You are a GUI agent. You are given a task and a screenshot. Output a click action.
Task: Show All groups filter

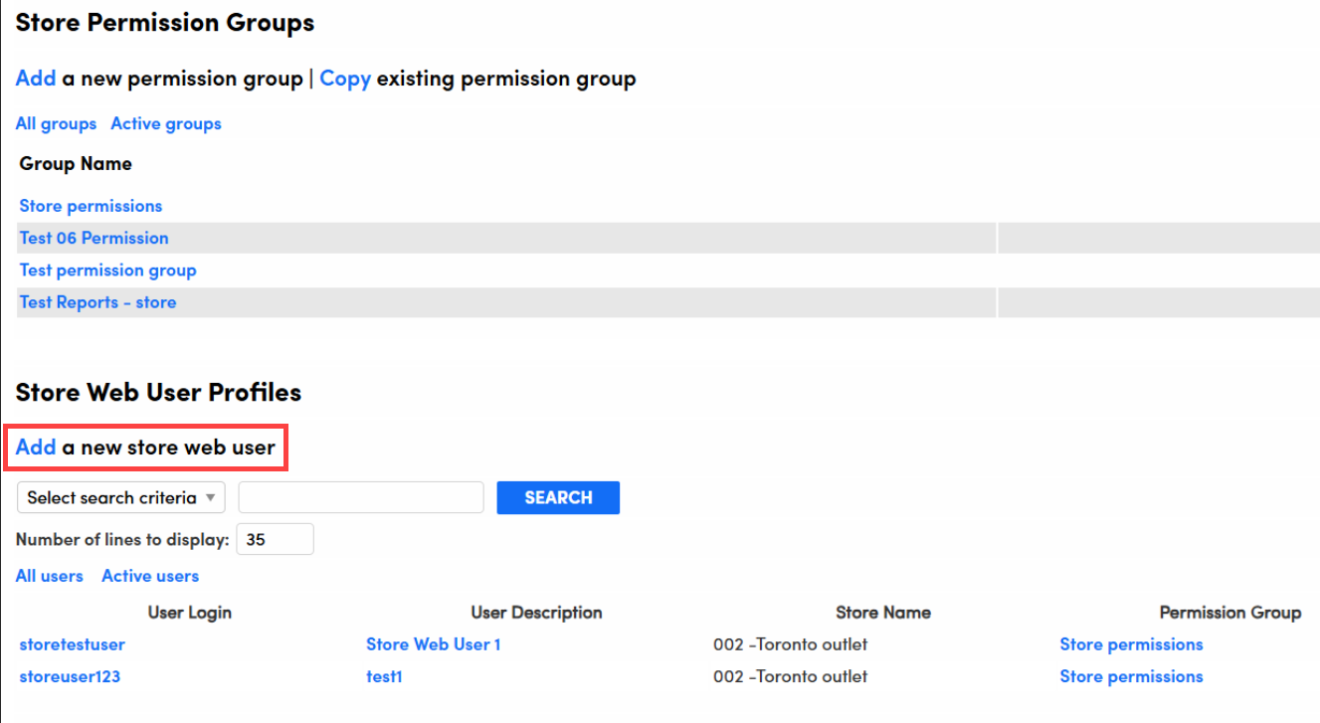pos(56,124)
